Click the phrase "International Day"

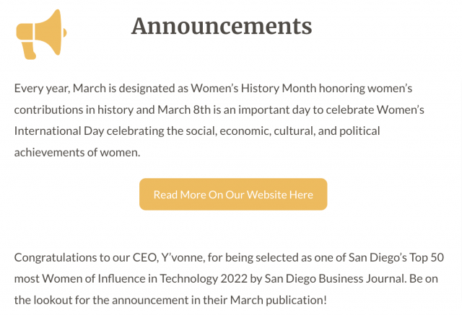[x=59, y=131]
